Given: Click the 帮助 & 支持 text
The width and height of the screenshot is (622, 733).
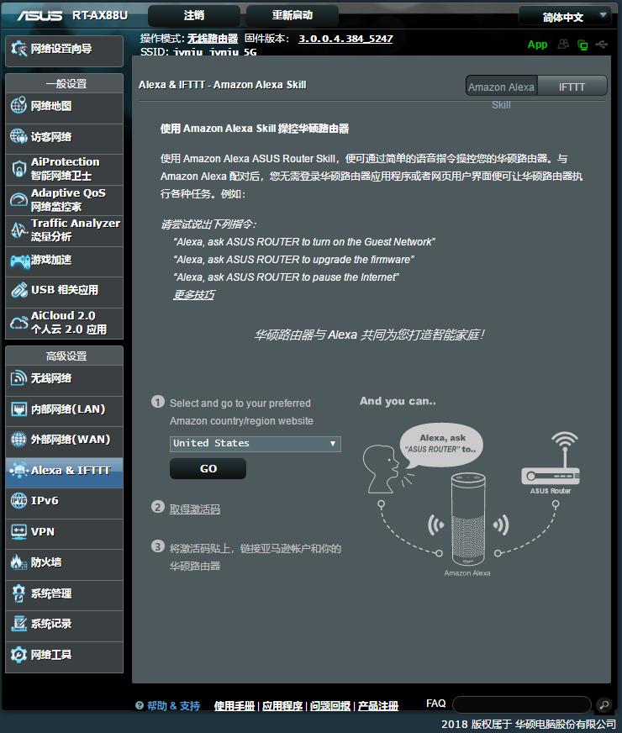Looking at the screenshot, I should (x=174, y=706).
